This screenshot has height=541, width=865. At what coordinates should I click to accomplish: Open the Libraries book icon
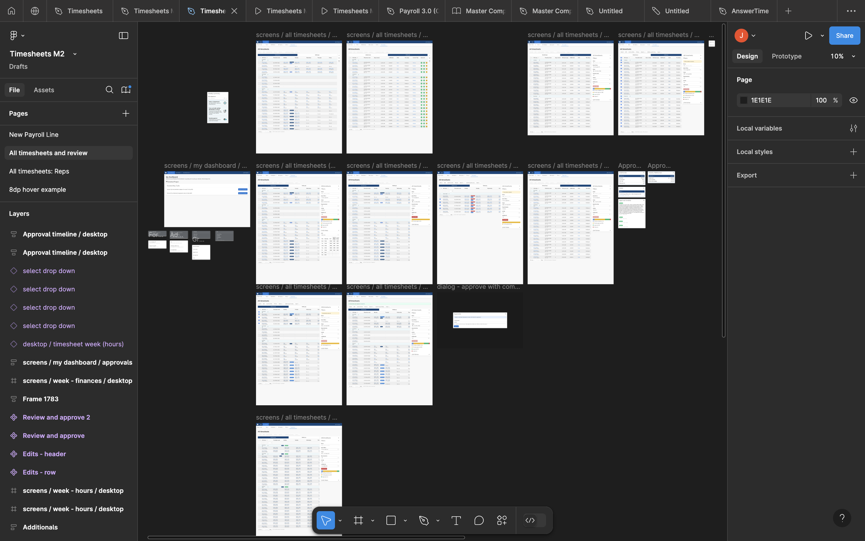tap(126, 90)
